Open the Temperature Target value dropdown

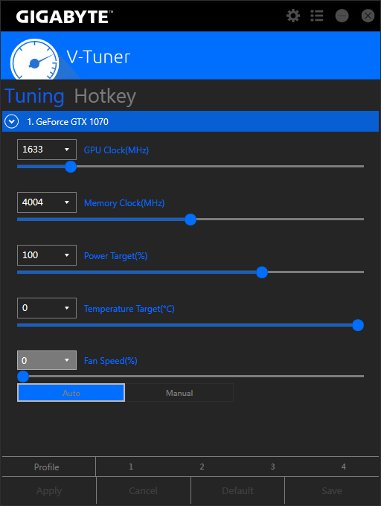[47, 308]
